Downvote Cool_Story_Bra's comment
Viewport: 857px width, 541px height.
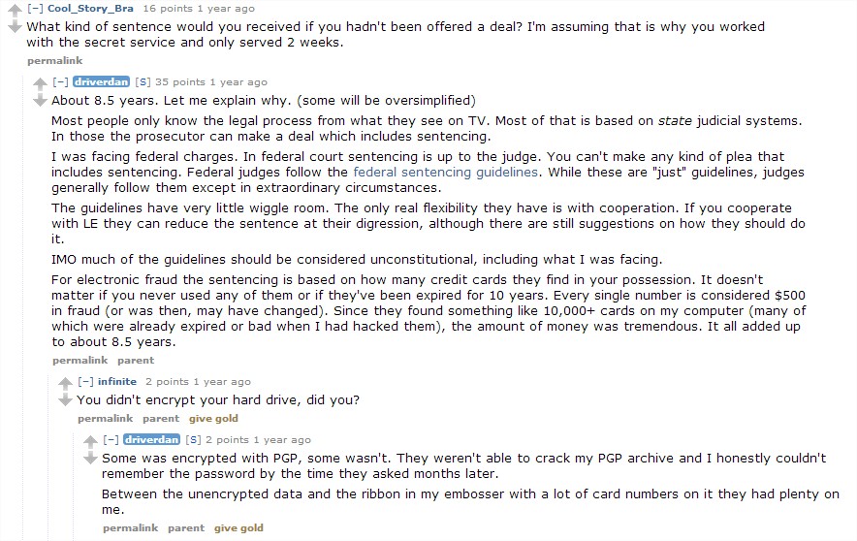click(15, 27)
